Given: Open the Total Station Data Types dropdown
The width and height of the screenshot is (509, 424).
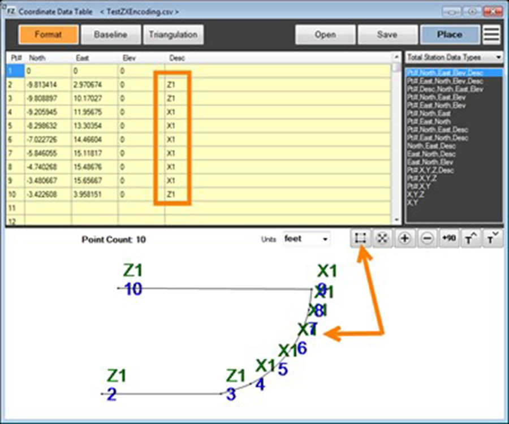Looking at the screenshot, I should pyautogui.click(x=454, y=57).
